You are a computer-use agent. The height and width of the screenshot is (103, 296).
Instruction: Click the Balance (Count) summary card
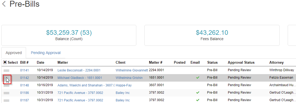tap(69, 35)
